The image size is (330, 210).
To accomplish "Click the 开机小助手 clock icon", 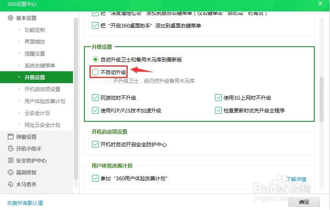I will tap(11, 148).
